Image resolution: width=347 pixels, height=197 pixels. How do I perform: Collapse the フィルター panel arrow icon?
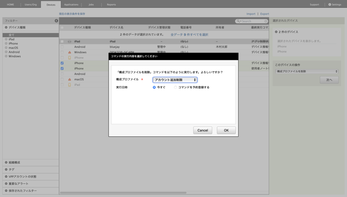[x=56, y=21]
